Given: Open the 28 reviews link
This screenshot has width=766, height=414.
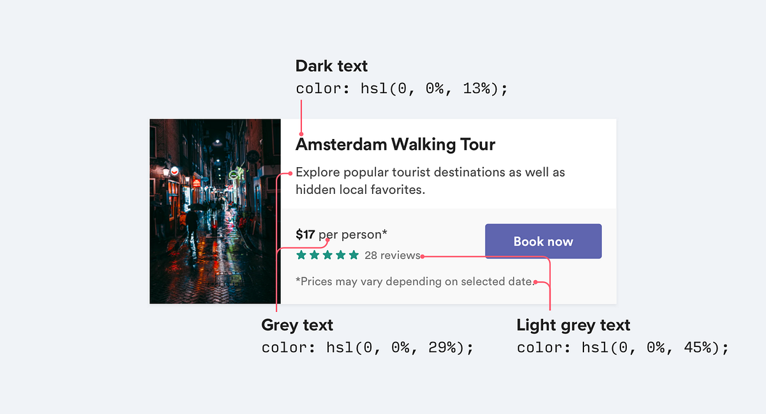Looking at the screenshot, I should pyautogui.click(x=392, y=255).
